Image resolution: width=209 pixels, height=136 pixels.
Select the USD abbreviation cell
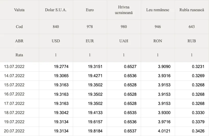tap(56, 41)
